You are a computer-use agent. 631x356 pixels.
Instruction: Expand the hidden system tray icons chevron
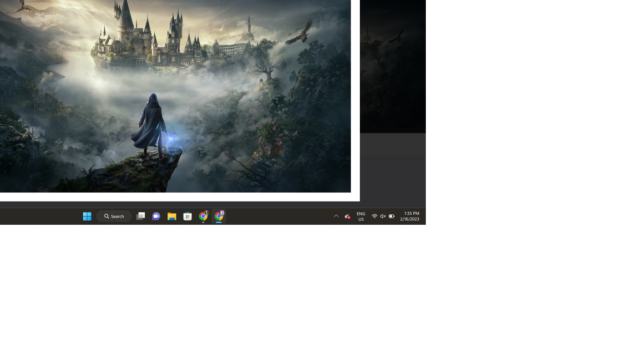336,217
